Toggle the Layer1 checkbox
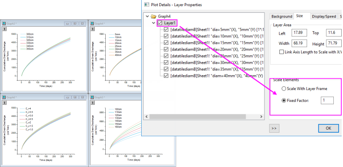 coord(160,23)
